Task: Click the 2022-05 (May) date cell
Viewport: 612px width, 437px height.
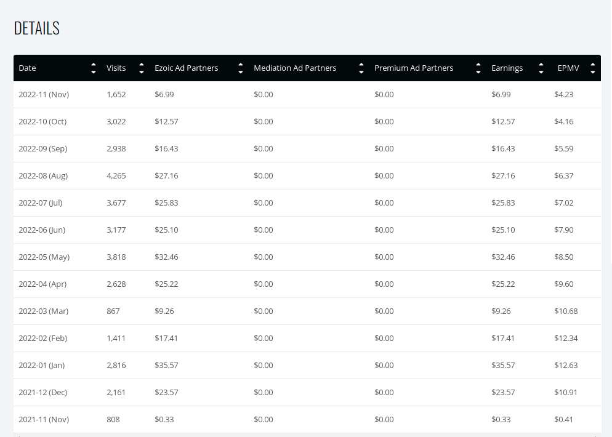Action: (44, 257)
